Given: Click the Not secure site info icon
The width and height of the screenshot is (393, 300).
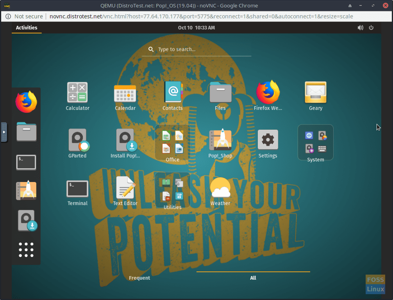Looking at the screenshot, I should click(x=8, y=16).
